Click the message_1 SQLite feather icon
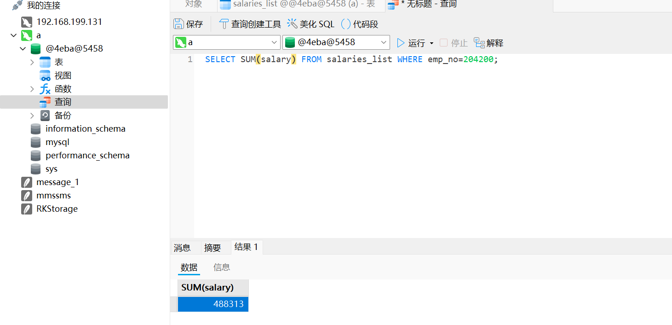Viewport: 672px width, 325px height. coord(27,182)
